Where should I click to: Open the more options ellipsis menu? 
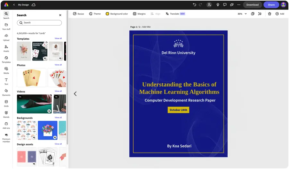click(x=239, y=5)
